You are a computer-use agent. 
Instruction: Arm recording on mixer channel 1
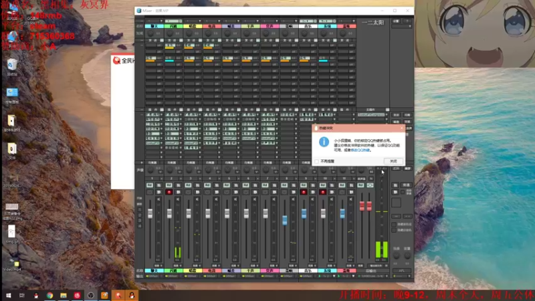[x=150, y=193]
